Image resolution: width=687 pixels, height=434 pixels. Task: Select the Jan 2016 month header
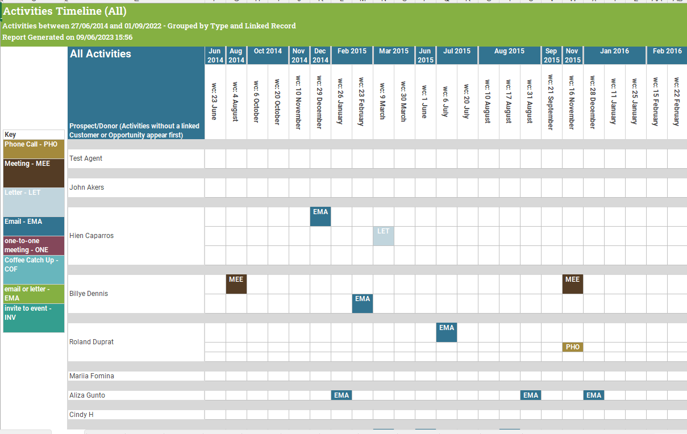point(615,56)
